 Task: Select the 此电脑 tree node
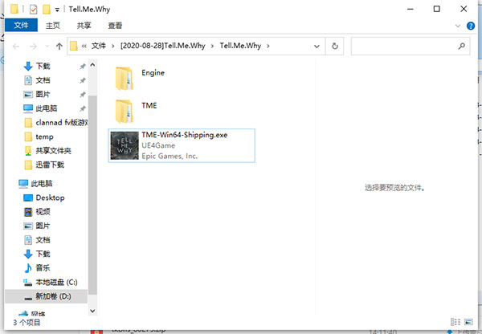tap(42, 184)
